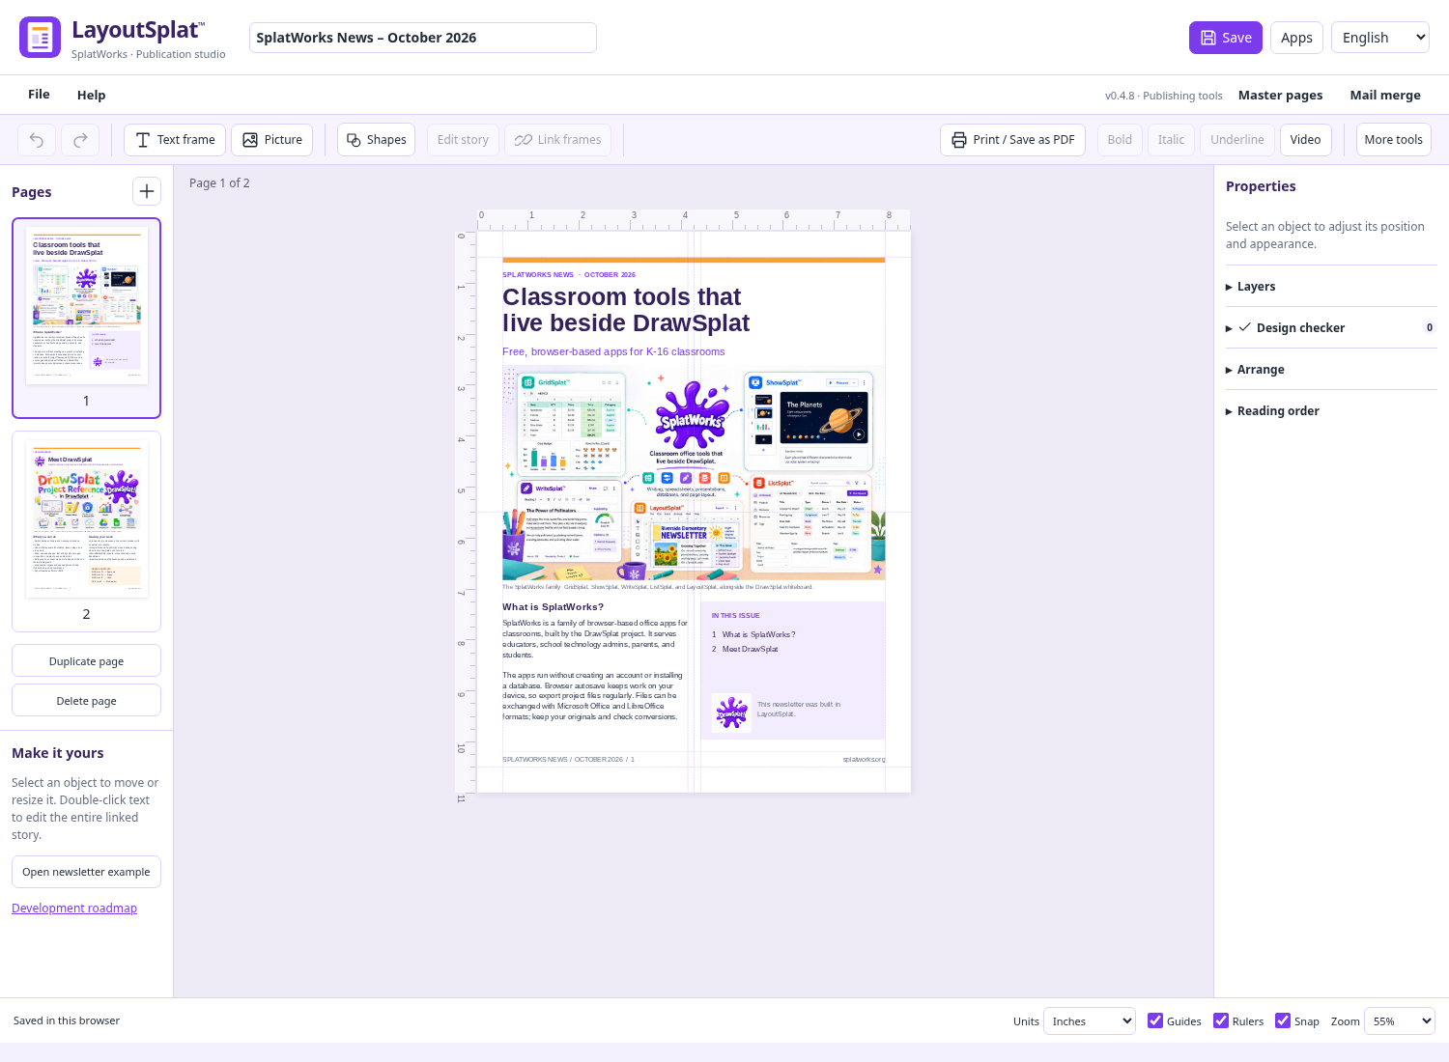Click the undo arrow icon

[37, 140]
